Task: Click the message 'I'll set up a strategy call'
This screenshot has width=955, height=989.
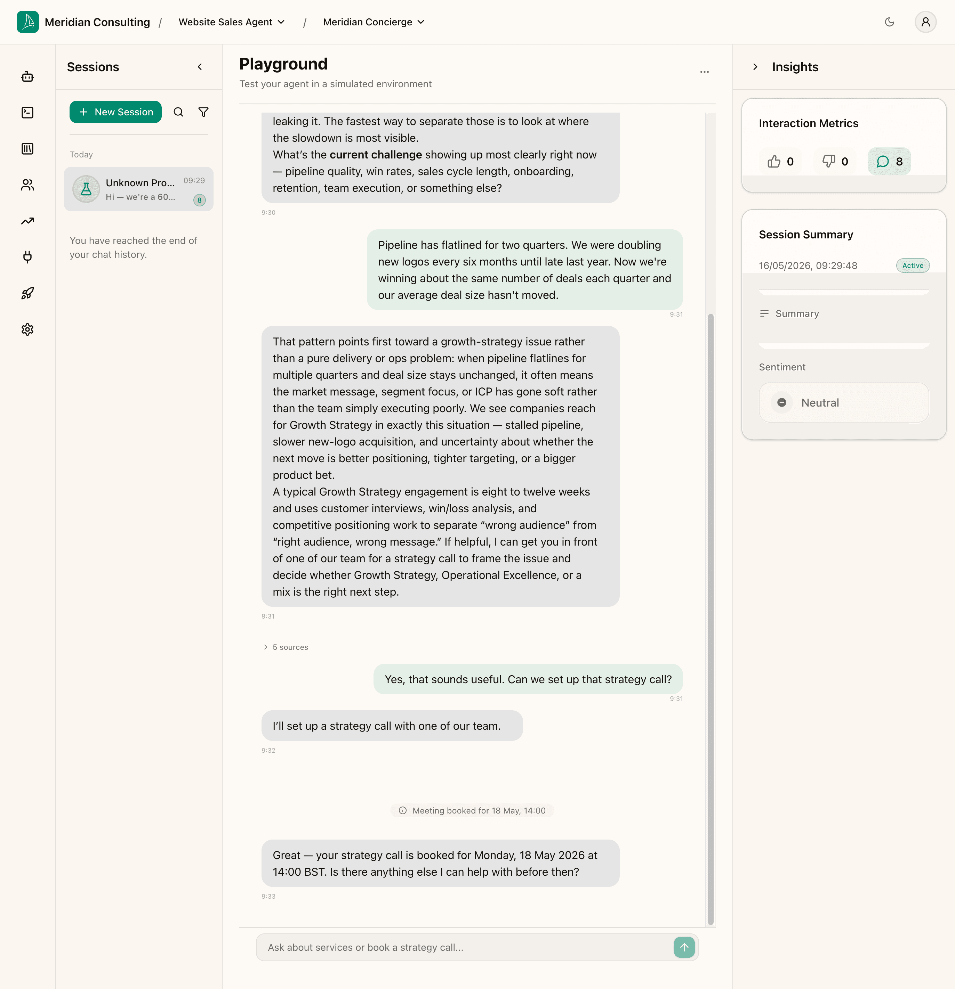Action: [x=392, y=726]
